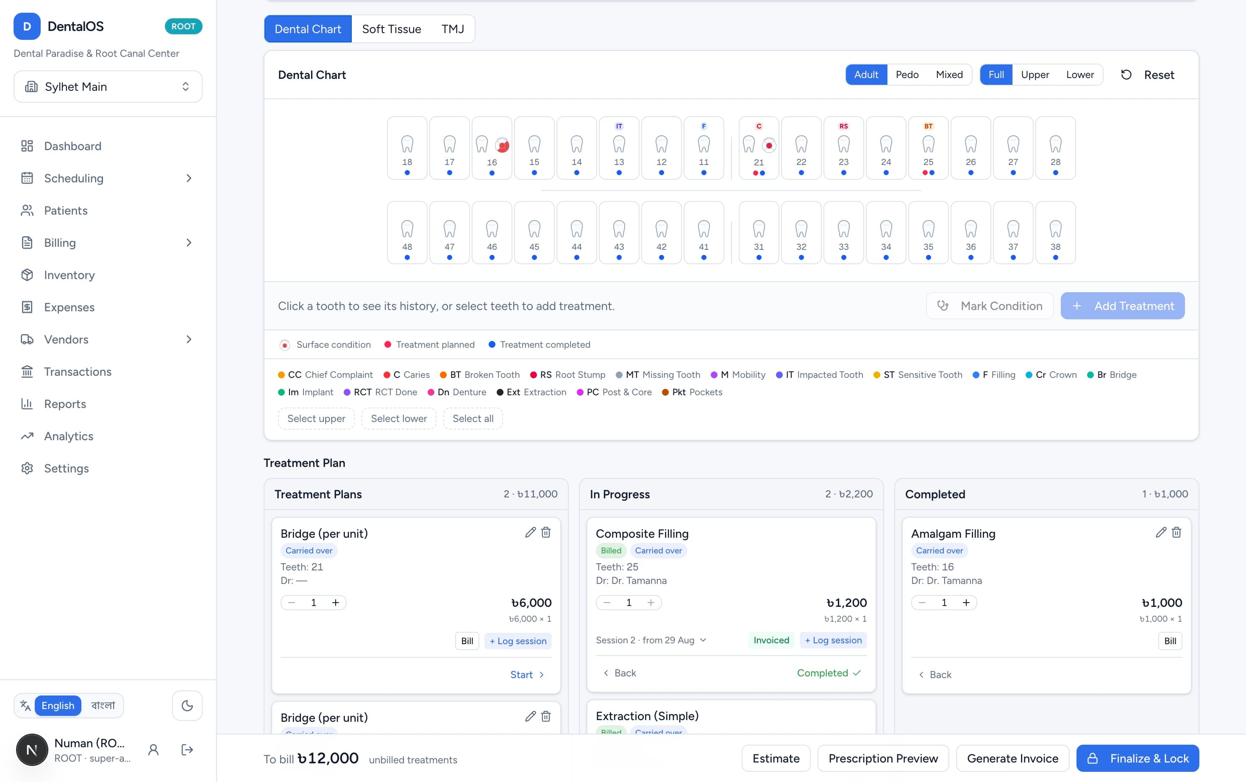The image size is (1246, 782).
Task: Click Generate Invoice
Action: pyautogui.click(x=1012, y=758)
